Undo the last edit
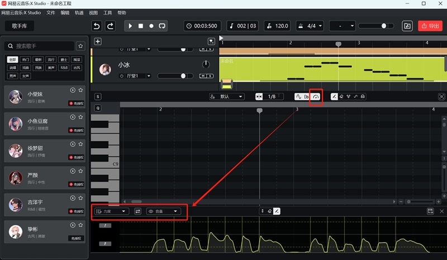Screen dimensions: 447x260 [97, 26]
